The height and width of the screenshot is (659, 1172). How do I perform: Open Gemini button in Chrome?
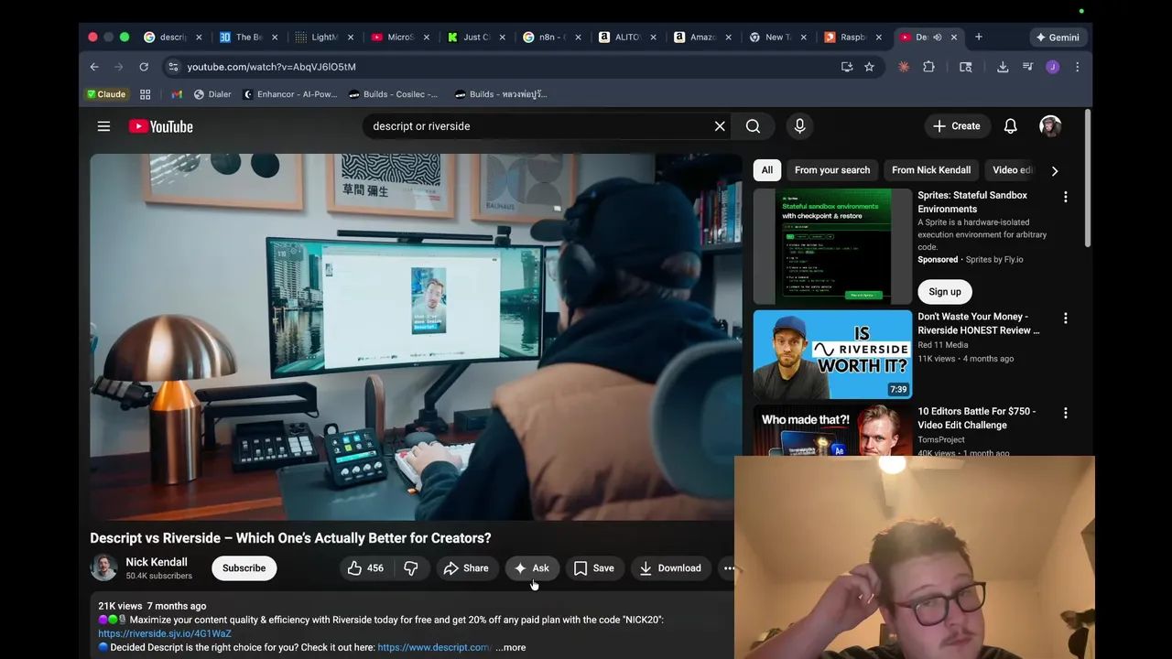pyautogui.click(x=1058, y=38)
